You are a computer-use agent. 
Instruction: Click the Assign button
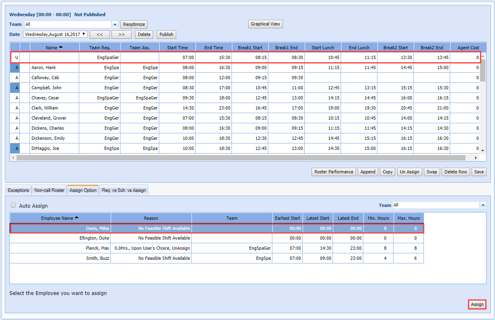[x=477, y=305]
